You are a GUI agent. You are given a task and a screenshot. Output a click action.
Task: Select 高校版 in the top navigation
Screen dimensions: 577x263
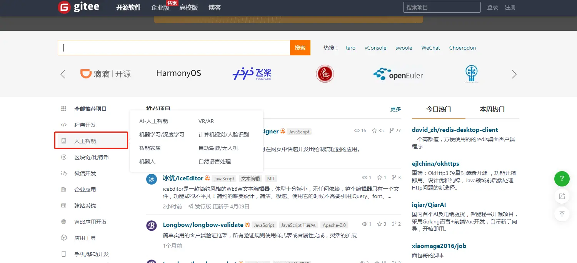[x=188, y=8]
